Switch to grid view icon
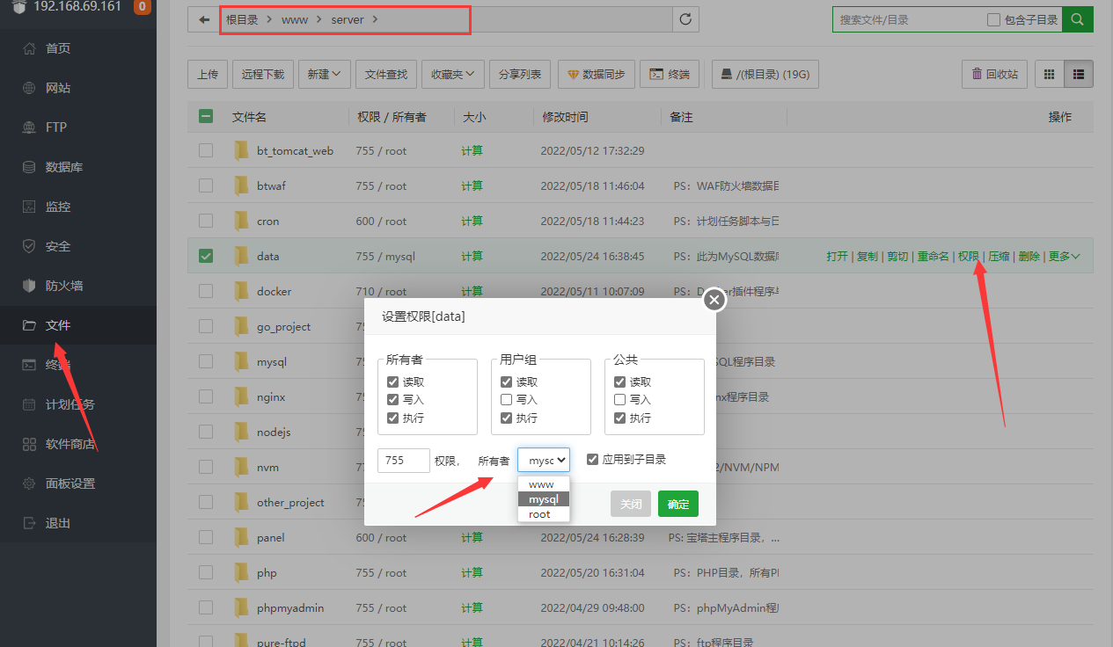1113x647 pixels. click(1049, 75)
